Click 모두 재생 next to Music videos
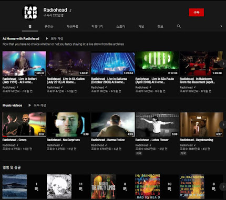This screenshot has height=200, width=226. [x=40, y=106]
